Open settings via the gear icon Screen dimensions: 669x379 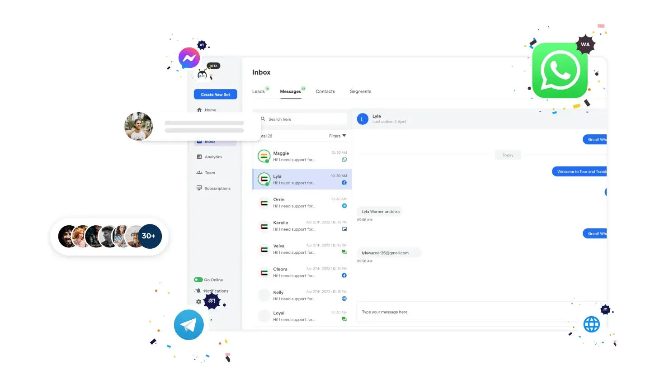click(x=198, y=302)
